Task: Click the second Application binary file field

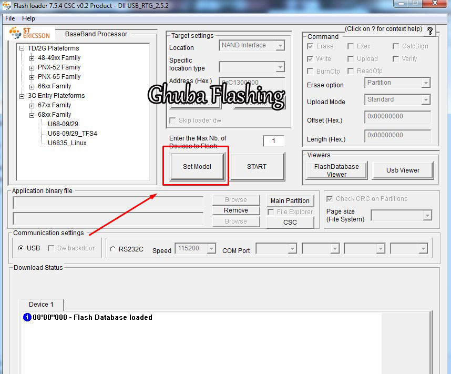Action: coord(108,219)
